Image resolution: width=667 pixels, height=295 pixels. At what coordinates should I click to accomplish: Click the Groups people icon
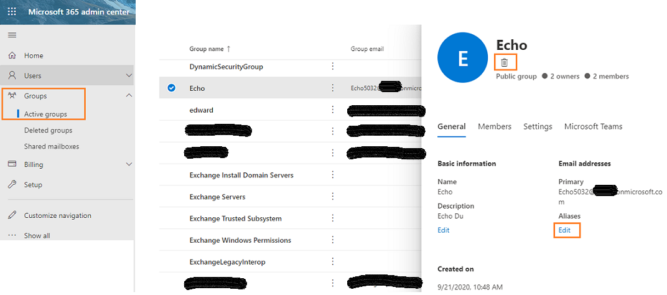click(x=12, y=96)
